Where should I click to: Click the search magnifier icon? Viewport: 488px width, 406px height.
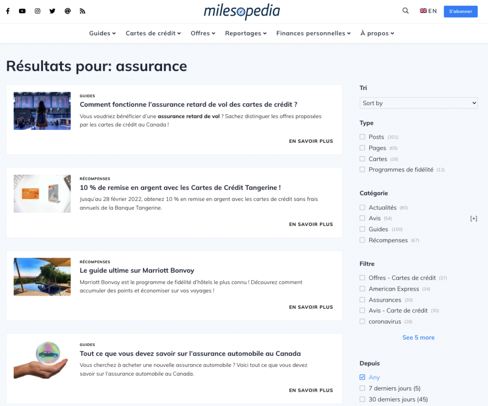coord(406,10)
